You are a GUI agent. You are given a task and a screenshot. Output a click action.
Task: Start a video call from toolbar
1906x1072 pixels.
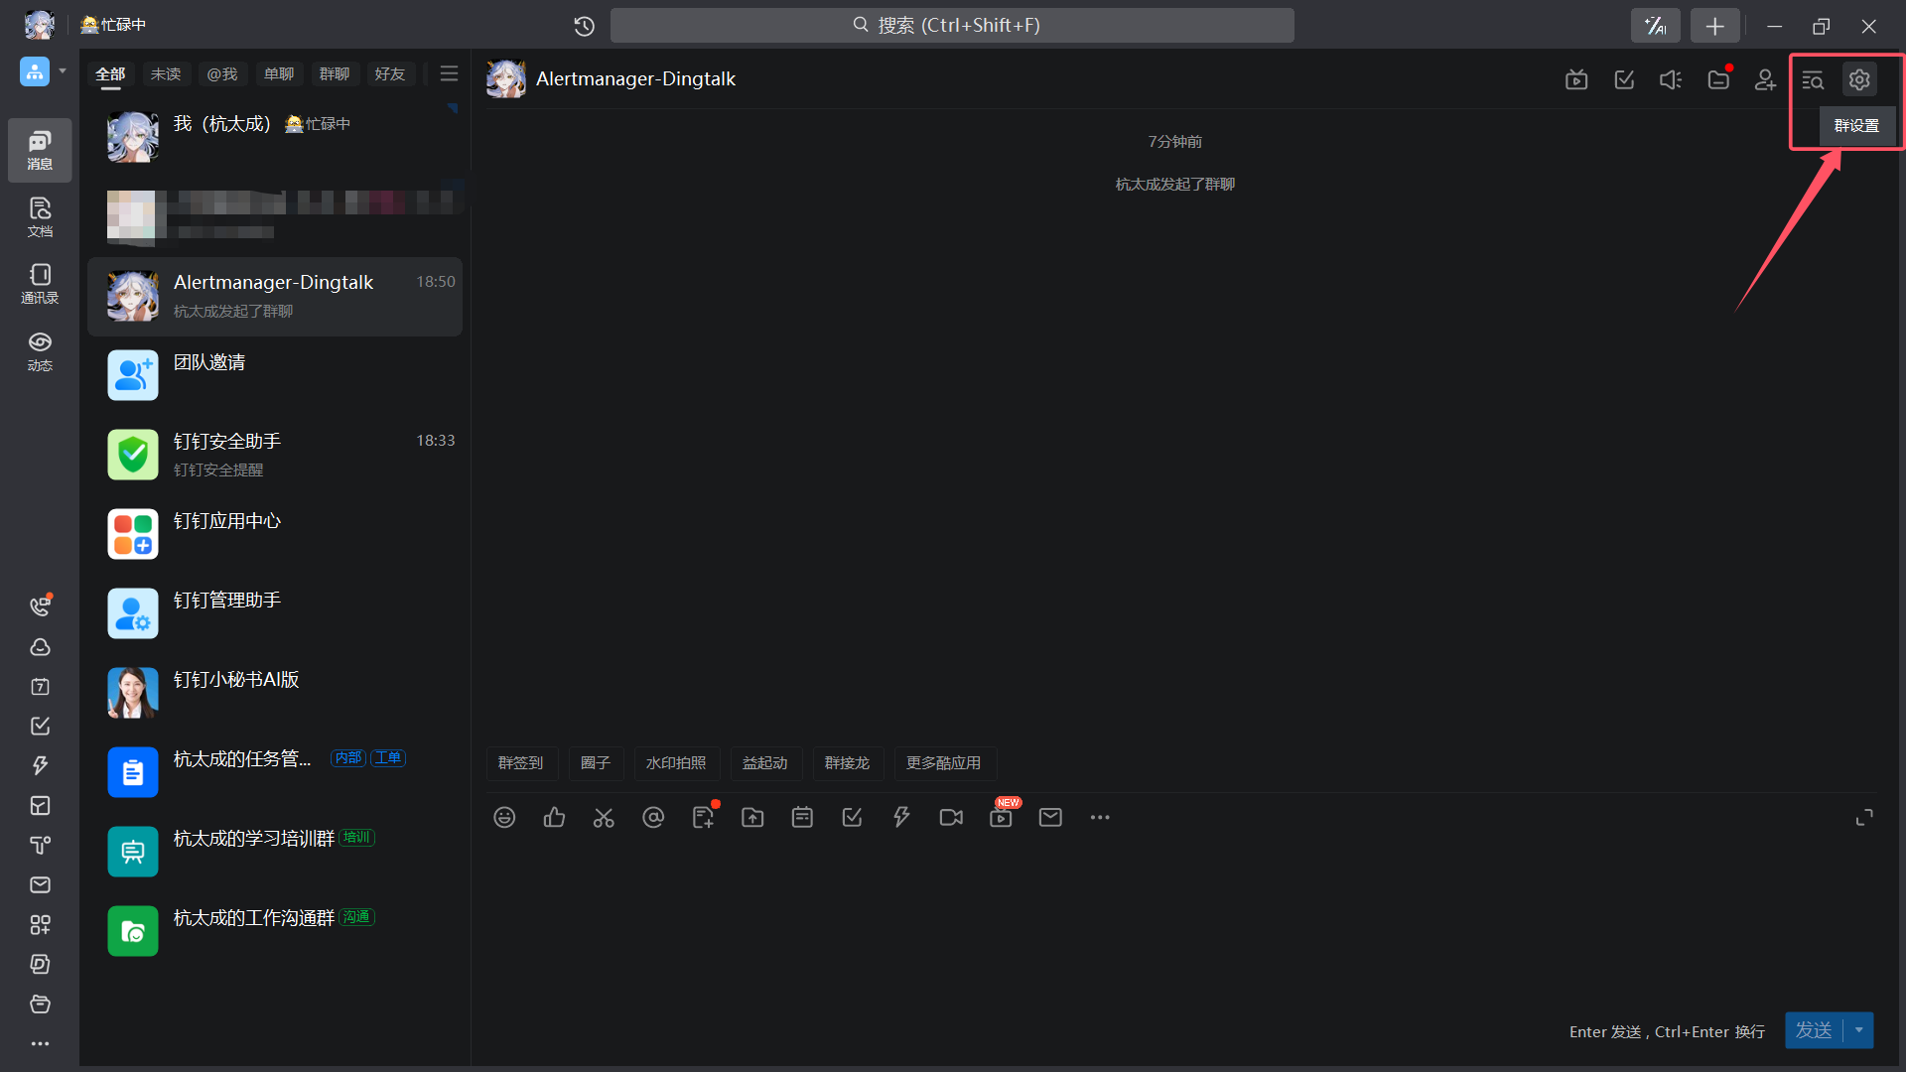(951, 817)
